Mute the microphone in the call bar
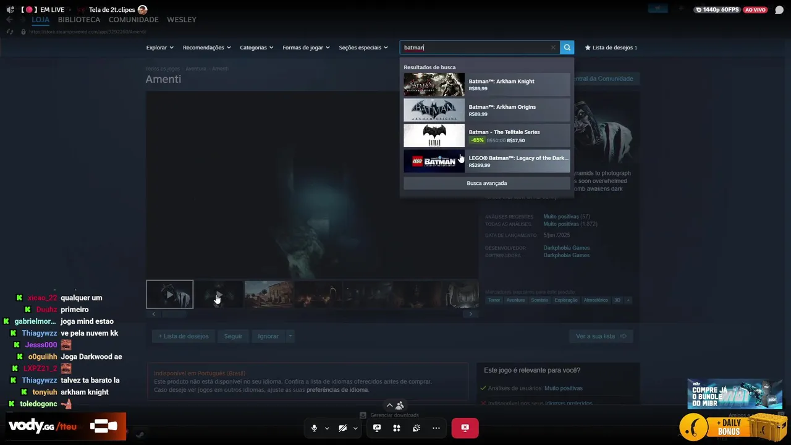Viewport: 791px width, 445px height. (x=314, y=428)
